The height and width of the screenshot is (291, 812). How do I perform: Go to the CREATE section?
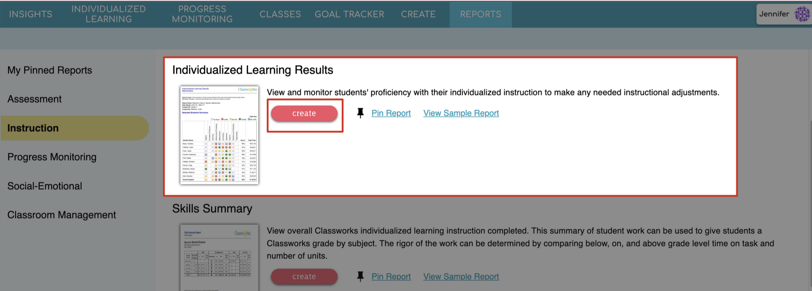point(418,14)
